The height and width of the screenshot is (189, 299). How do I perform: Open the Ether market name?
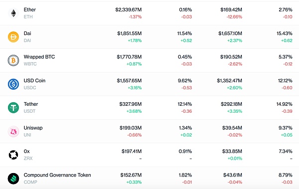point(30,9)
